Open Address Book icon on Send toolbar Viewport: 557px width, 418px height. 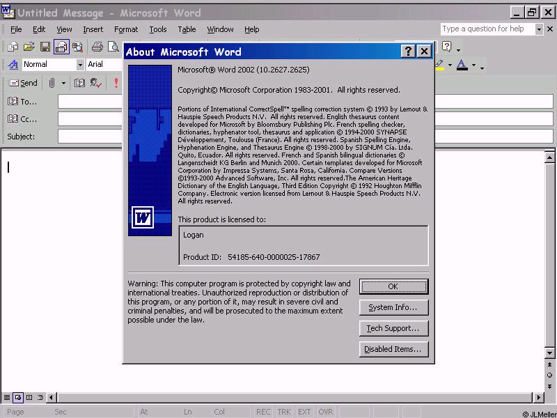coord(79,83)
